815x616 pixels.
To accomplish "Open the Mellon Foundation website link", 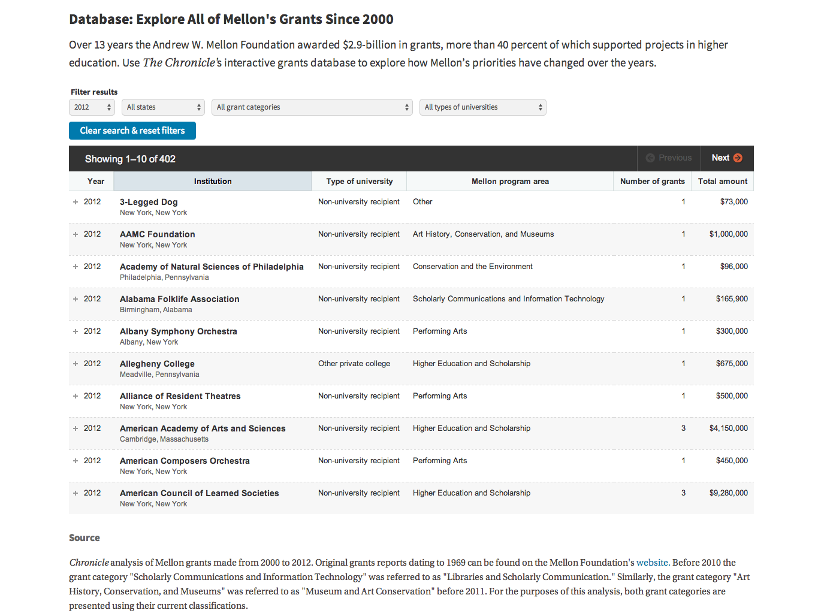I will click(652, 563).
